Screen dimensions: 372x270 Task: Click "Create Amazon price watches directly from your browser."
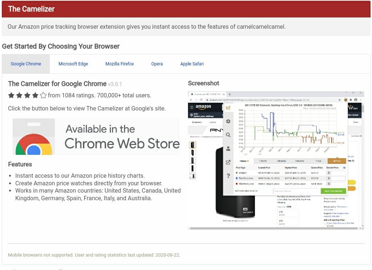coord(89,183)
